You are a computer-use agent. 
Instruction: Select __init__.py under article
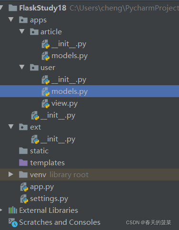pos(69,44)
